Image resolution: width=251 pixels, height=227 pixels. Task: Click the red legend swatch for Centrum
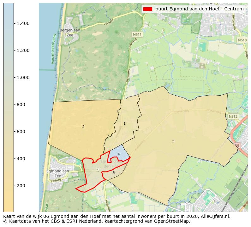coord(147,9)
